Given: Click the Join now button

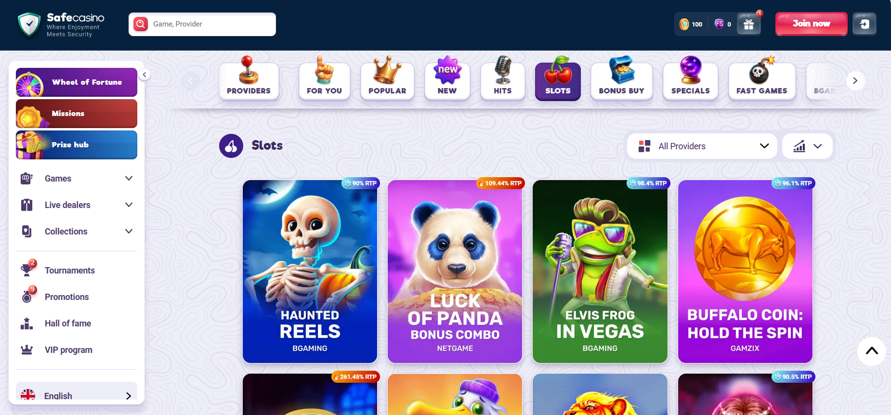Looking at the screenshot, I should pos(811,24).
